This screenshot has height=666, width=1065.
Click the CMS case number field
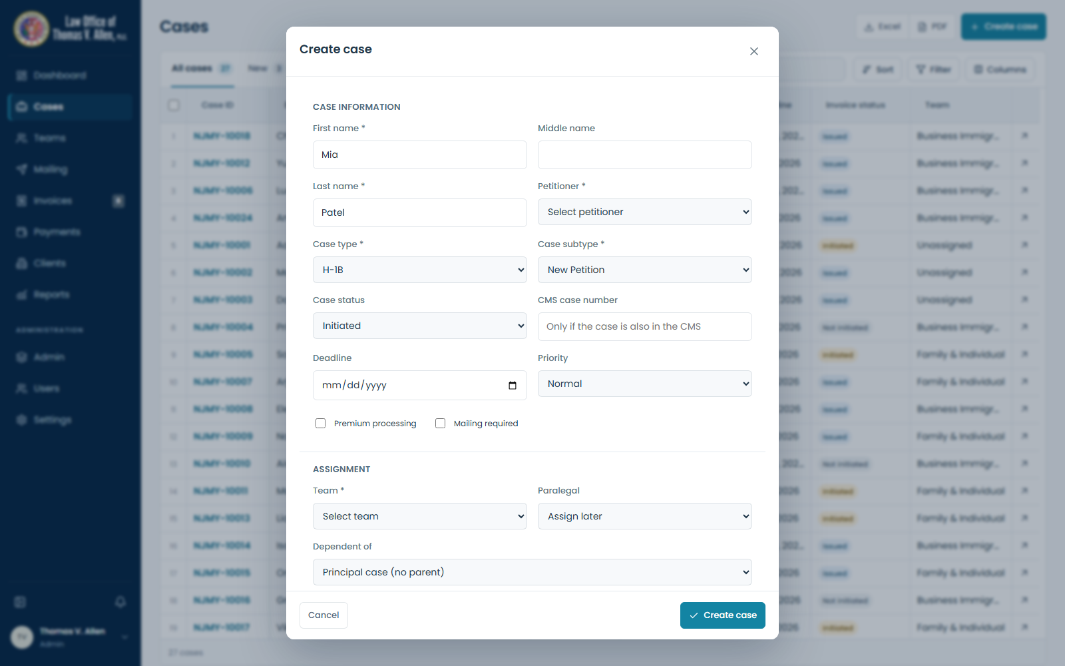(x=645, y=326)
